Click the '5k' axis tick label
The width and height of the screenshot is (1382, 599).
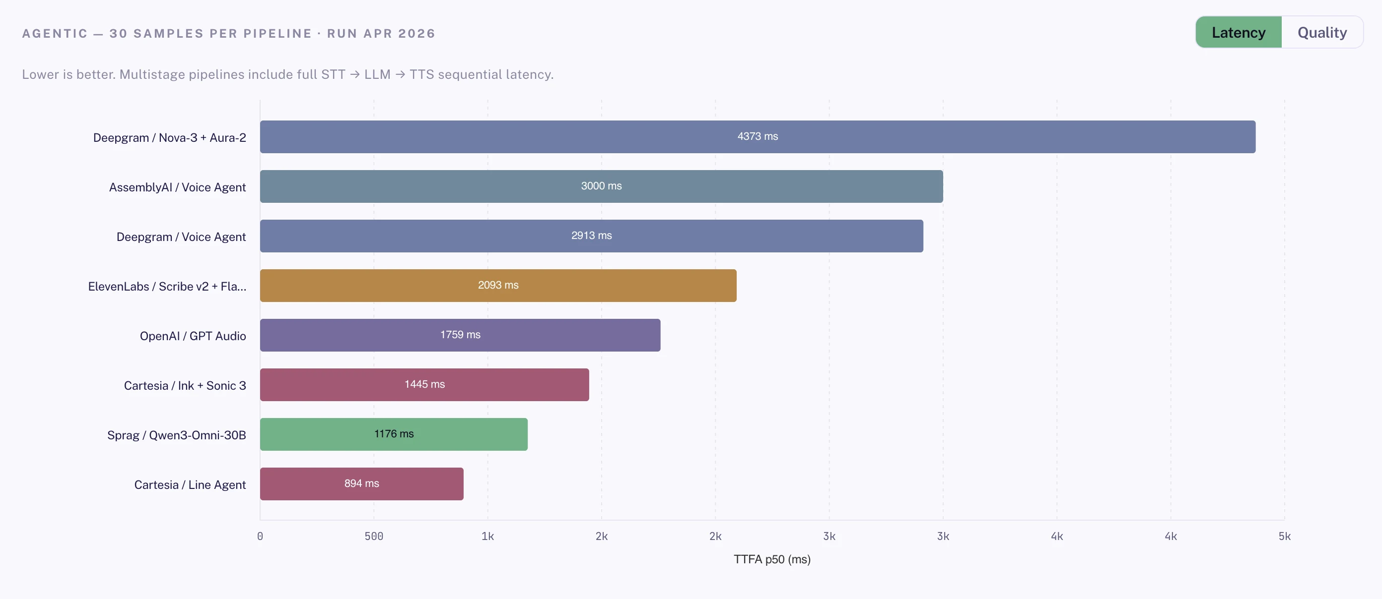pyautogui.click(x=1284, y=537)
